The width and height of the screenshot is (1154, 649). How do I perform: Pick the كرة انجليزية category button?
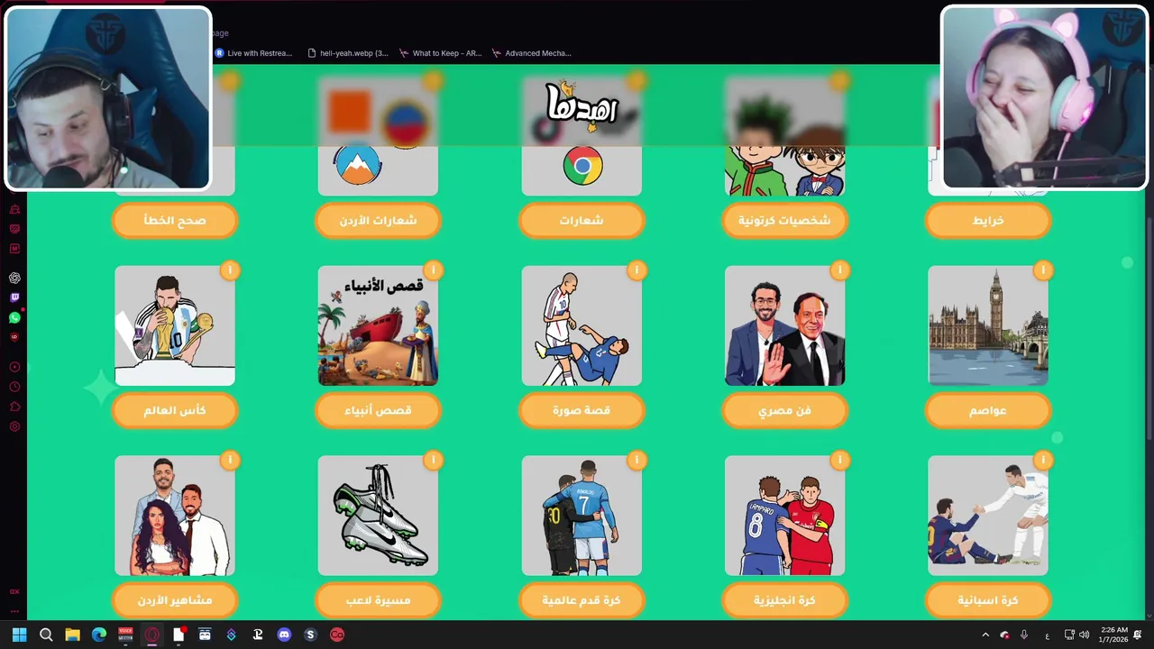pos(785,600)
